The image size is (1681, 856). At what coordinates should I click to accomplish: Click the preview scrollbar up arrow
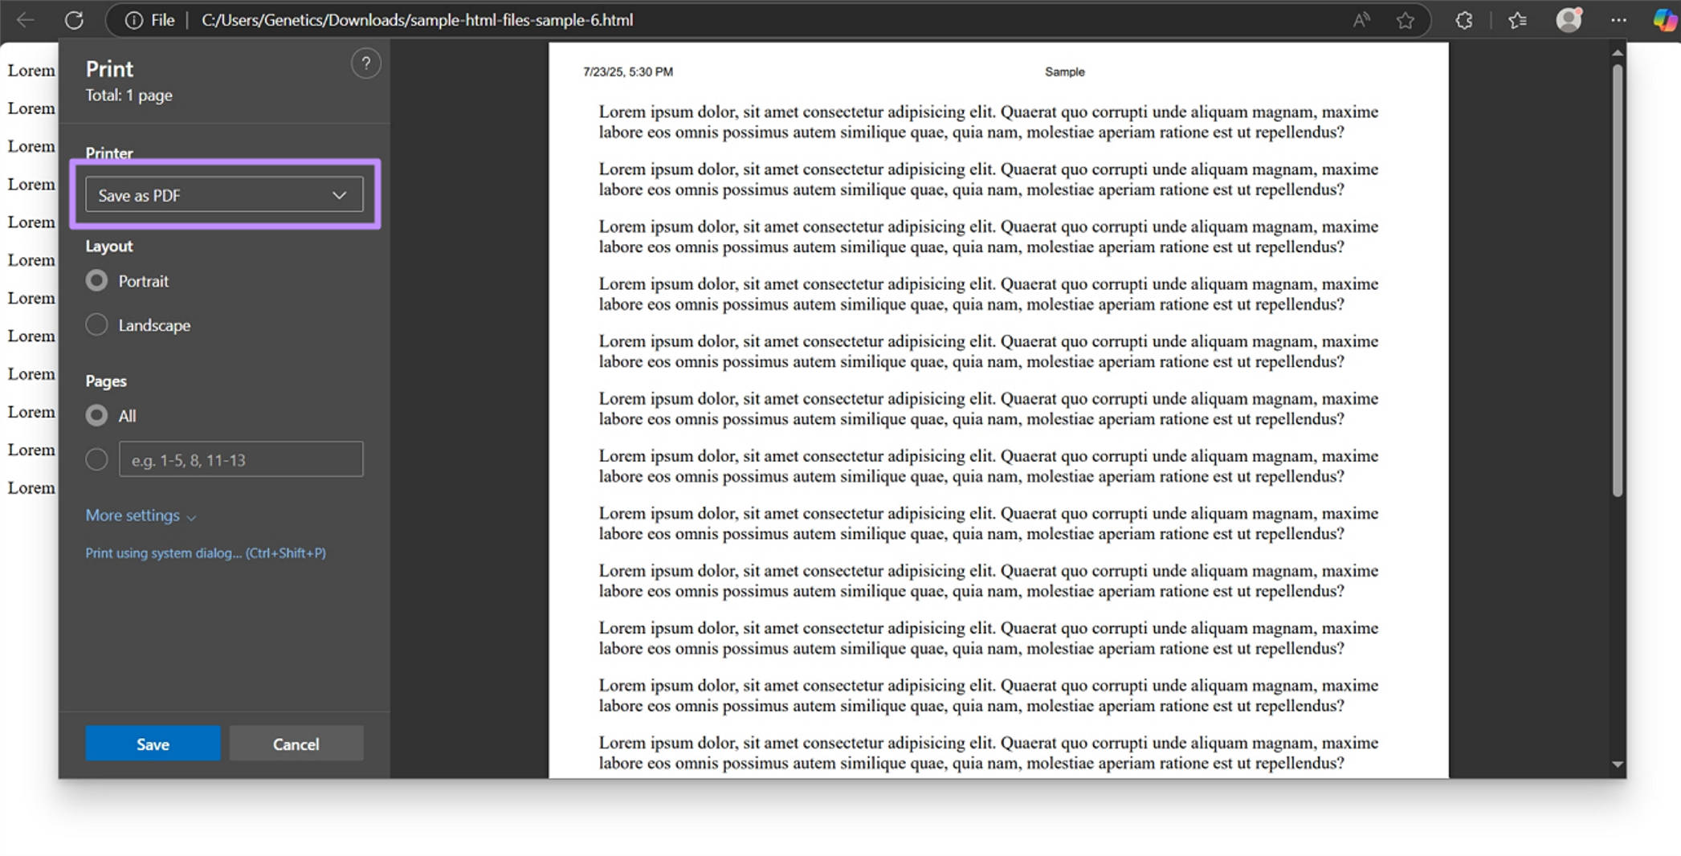pyautogui.click(x=1618, y=53)
